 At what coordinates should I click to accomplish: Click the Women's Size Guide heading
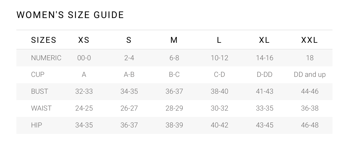pyautogui.click(x=70, y=15)
